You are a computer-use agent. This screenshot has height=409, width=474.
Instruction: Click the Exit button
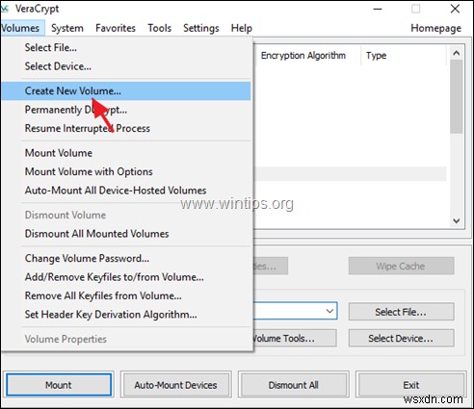click(411, 385)
